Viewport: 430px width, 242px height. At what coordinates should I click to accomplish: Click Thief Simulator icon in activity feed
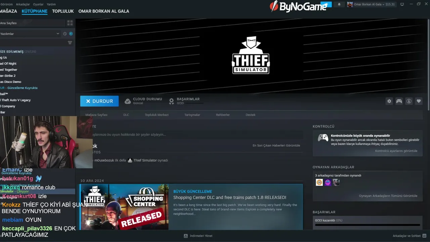coord(130,160)
